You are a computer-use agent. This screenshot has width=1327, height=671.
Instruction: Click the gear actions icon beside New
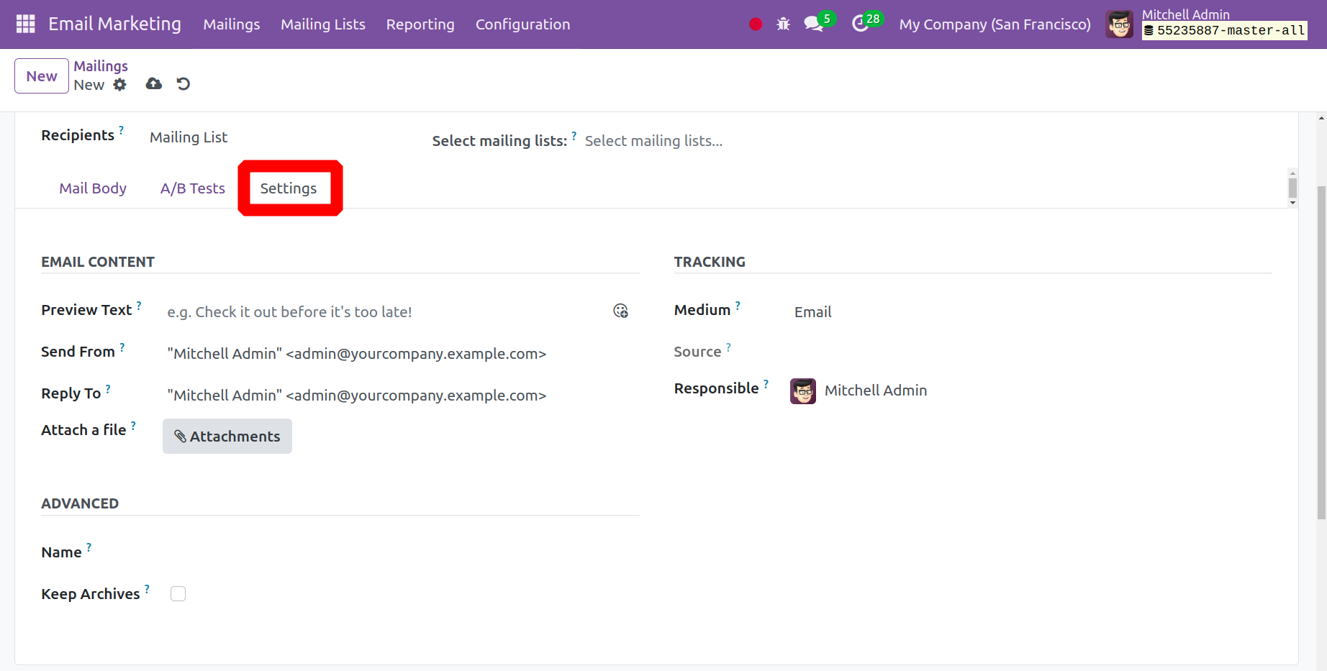coord(119,85)
